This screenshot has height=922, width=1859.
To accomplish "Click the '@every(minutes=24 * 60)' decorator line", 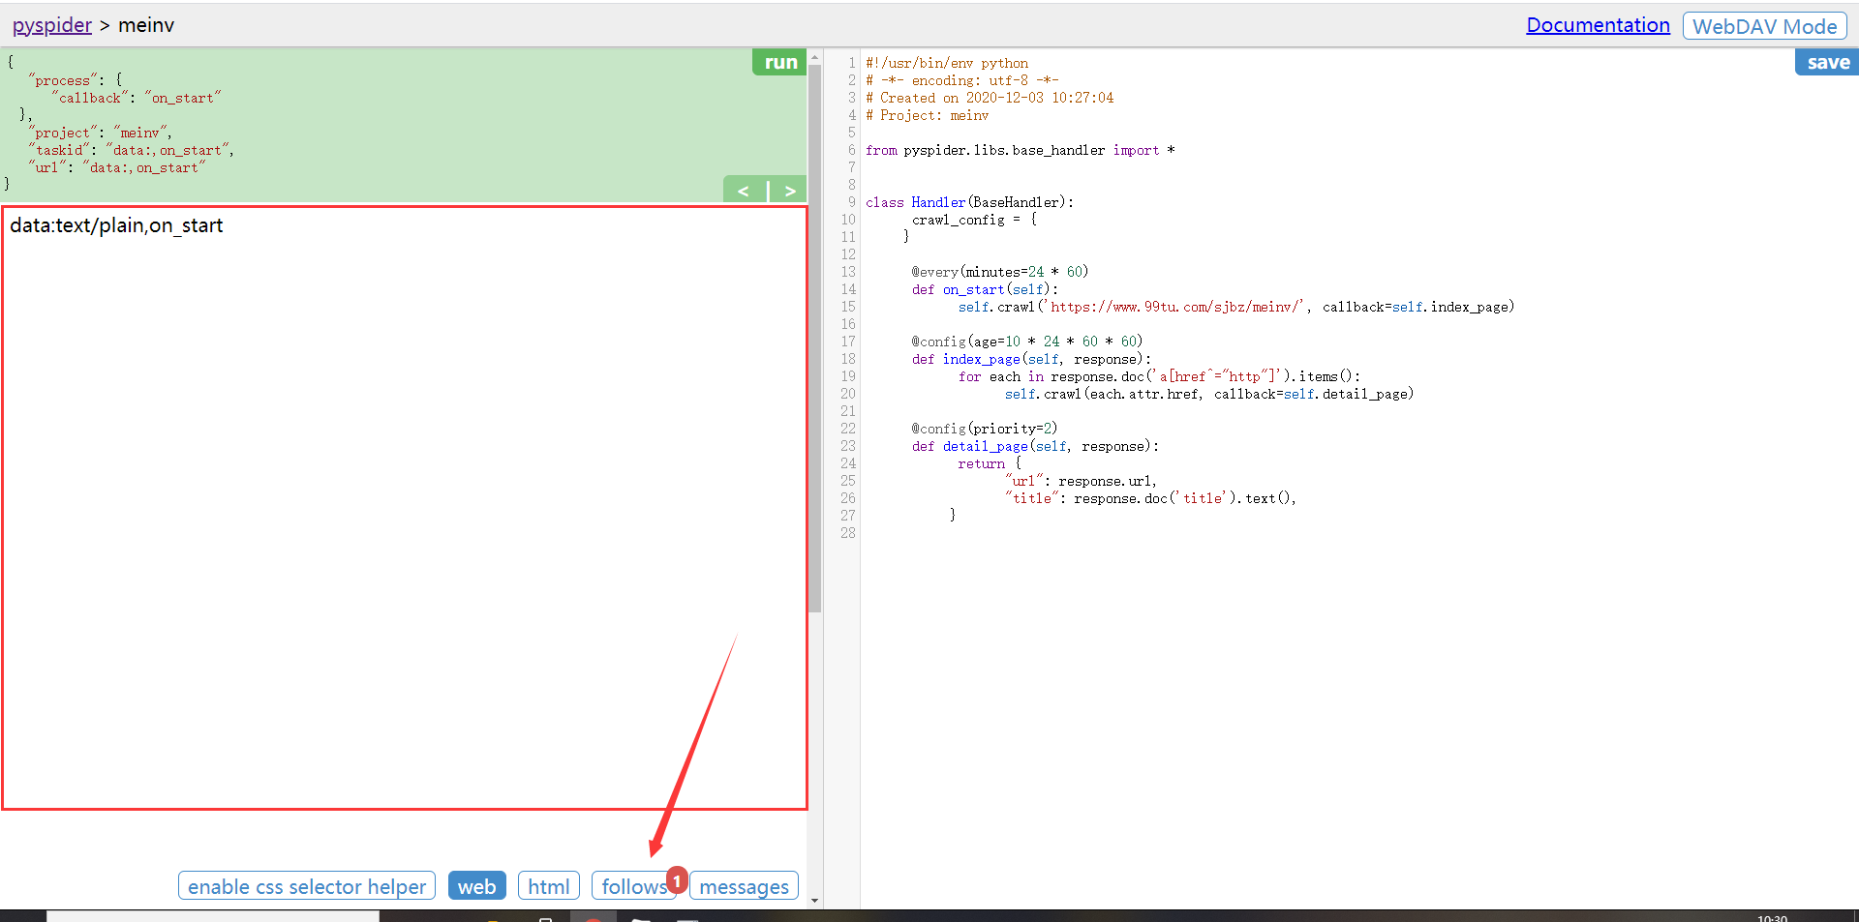I will (x=1000, y=272).
